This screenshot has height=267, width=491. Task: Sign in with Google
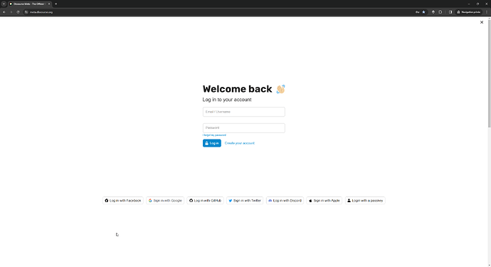pyautogui.click(x=165, y=201)
